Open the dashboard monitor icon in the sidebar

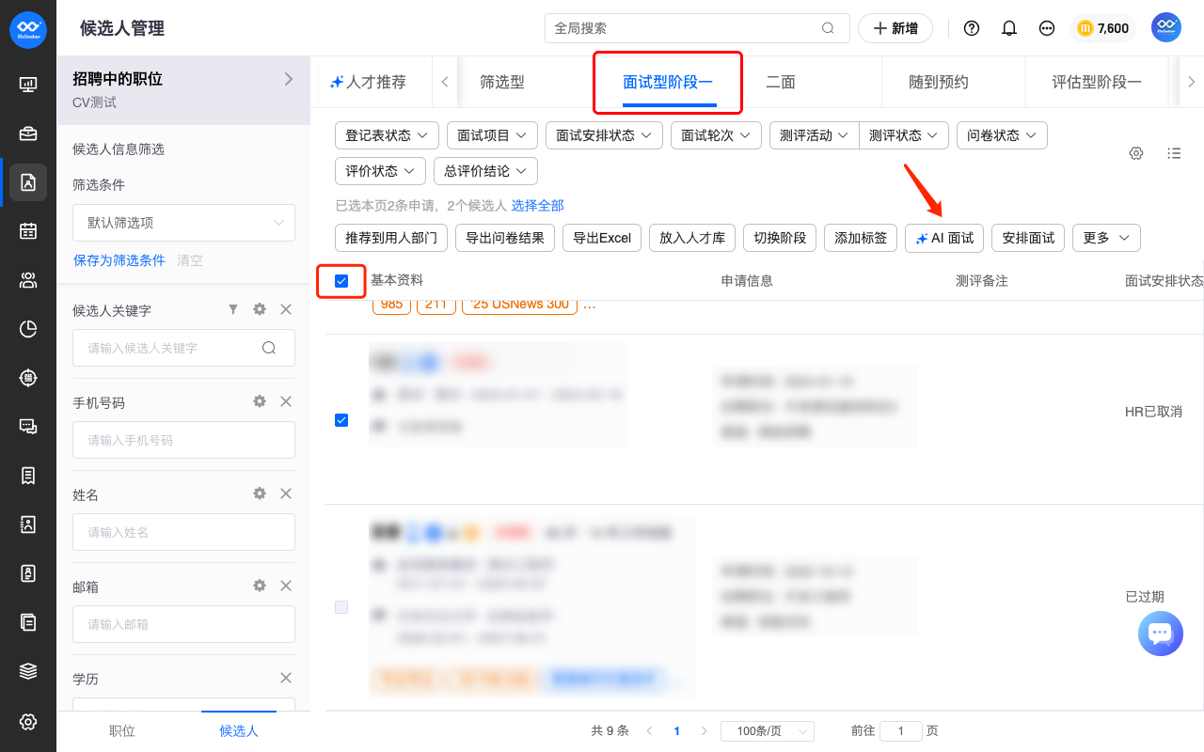pos(28,85)
